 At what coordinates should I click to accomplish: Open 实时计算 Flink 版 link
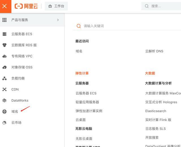[158, 120]
